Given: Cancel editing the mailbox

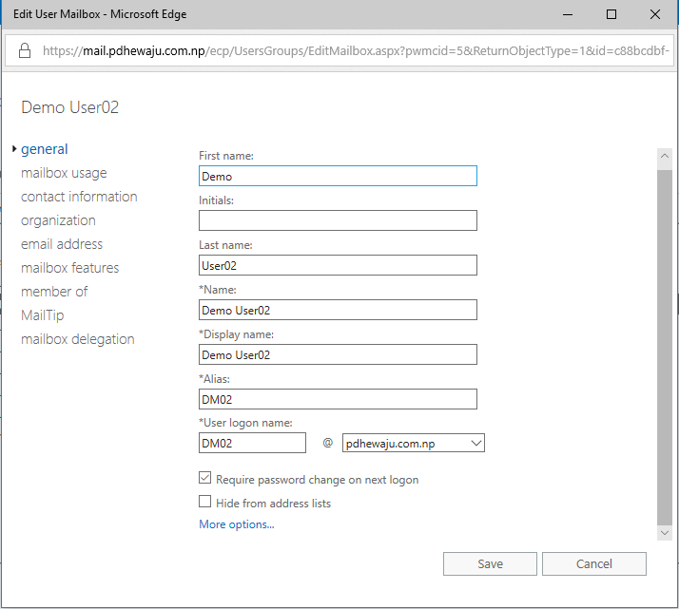Looking at the screenshot, I should [594, 563].
